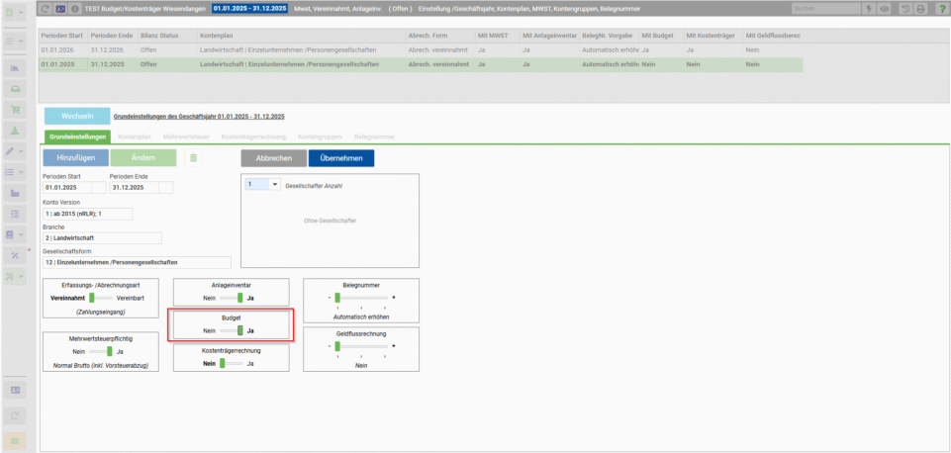Toggle the Budget switch
The image size is (951, 453).
pos(232,330)
